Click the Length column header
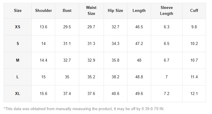 [x=139, y=10]
